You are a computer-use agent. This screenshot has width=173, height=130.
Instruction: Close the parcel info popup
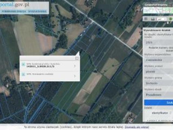(77, 58)
